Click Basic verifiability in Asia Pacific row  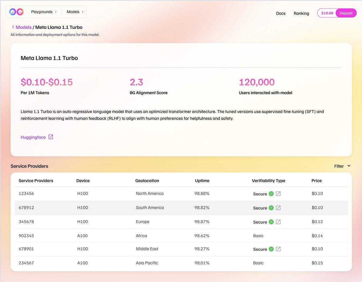pyautogui.click(x=258, y=263)
